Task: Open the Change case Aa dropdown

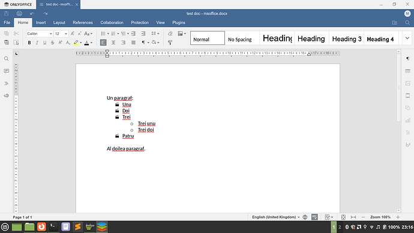Action: (x=88, y=34)
